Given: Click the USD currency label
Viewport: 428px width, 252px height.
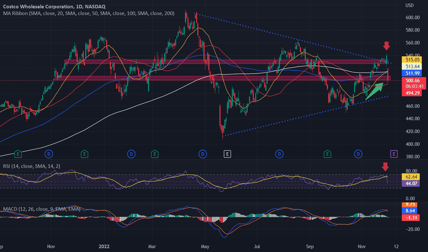Looking at the screenshot, I should 410,5.
